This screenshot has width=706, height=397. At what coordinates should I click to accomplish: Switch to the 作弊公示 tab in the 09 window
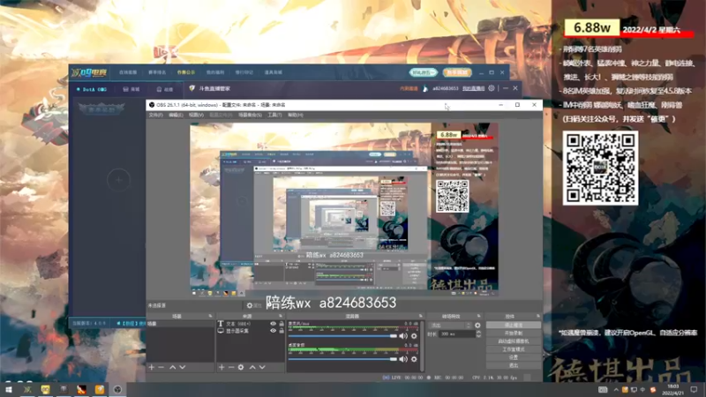(x=186, y=72)
